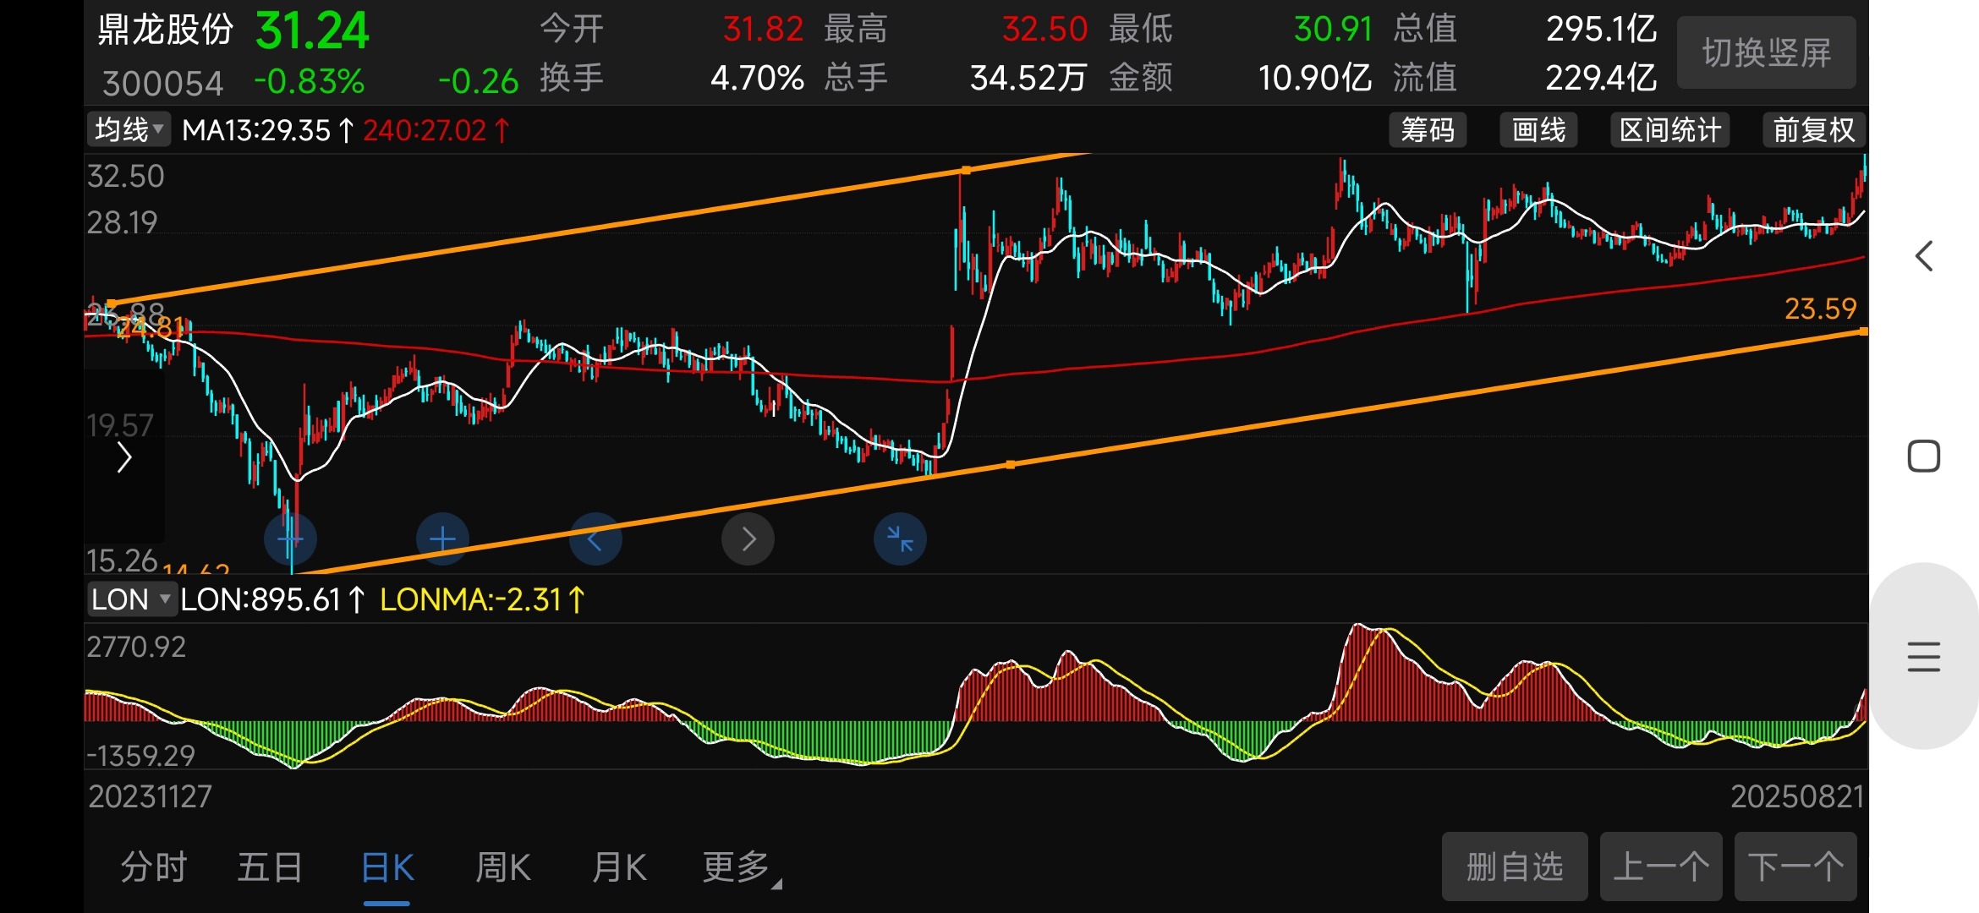The height and width of the screenshot is (913, 1979).
Task: Tap the gray floating side handle
Action: coord(1924,656)
